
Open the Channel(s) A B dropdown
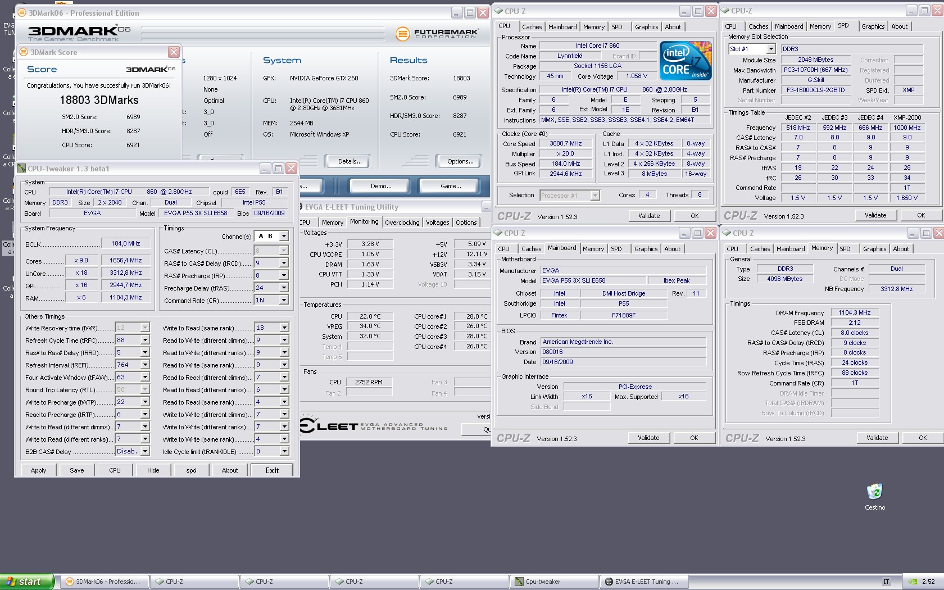point(284,237)
